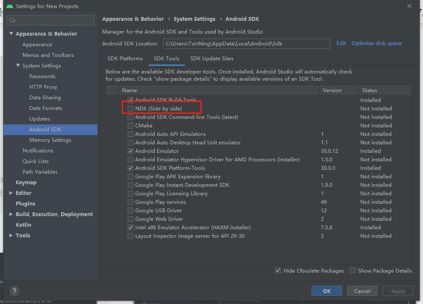
Task: Open Memory Settings page
Action: (50, 140)
